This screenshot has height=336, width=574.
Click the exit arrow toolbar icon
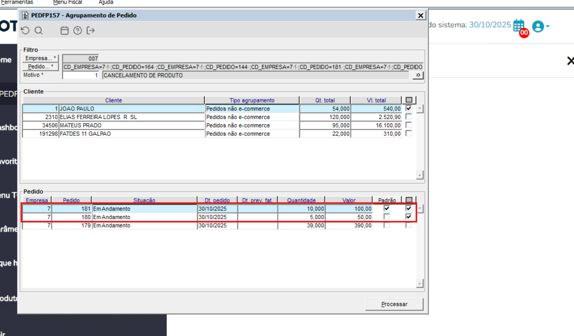coord(91,30)
